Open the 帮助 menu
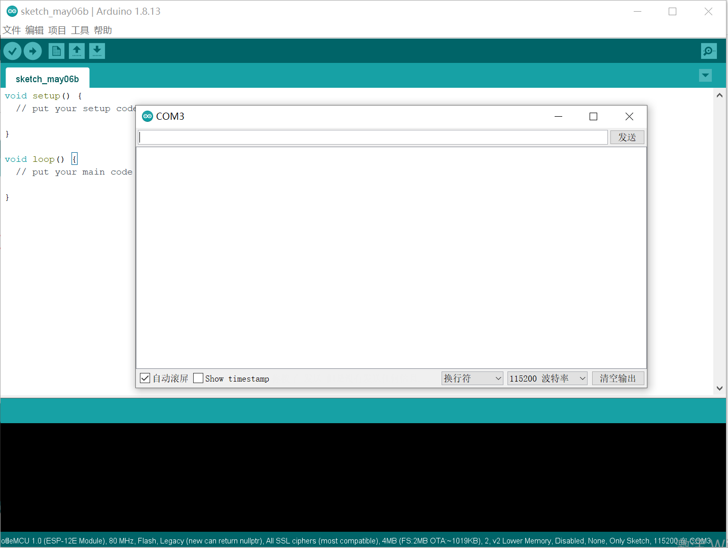This screenshot has height=548, width=728. point(103,30)
